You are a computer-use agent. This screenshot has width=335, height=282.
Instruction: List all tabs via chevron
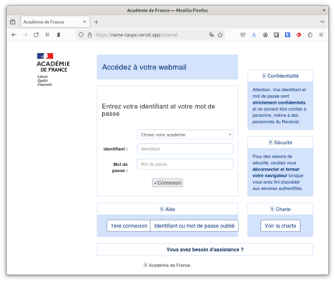pos(322,22)
